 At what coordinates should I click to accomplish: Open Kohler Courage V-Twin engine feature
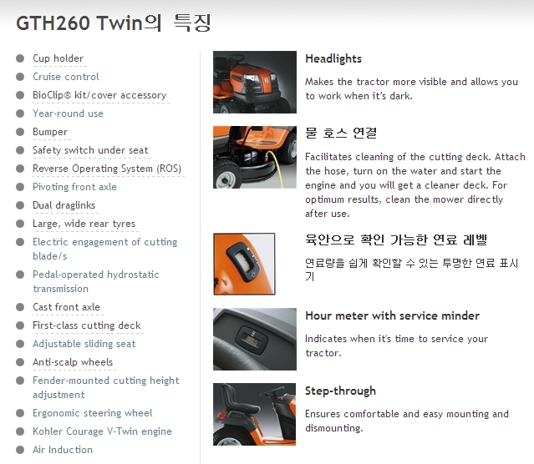[x=103, y=431]
